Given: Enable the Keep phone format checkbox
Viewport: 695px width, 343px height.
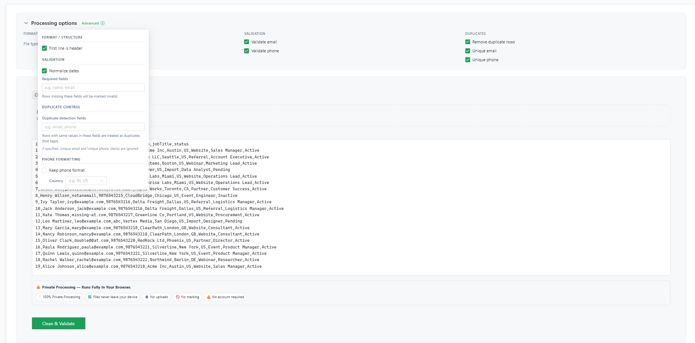Looking at the screenshot, I should click(44, 170).
